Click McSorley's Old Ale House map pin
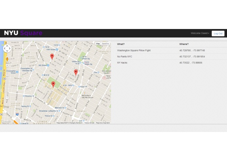The height and width of the screenshot is (161, 227). click(85, 93)
